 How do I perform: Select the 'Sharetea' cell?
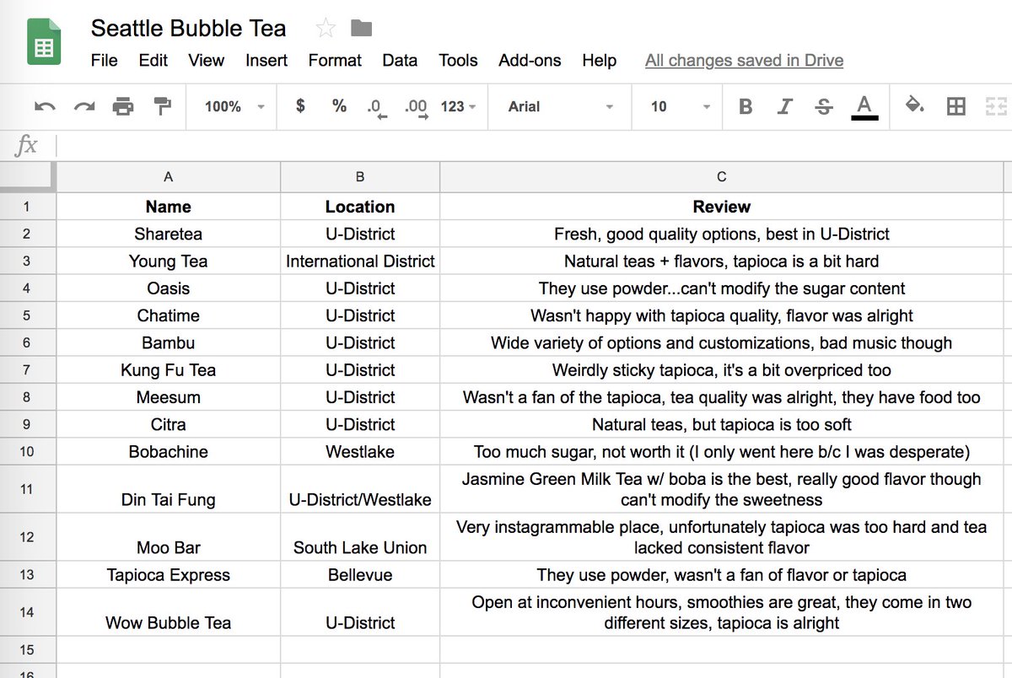tap(169, 234)
